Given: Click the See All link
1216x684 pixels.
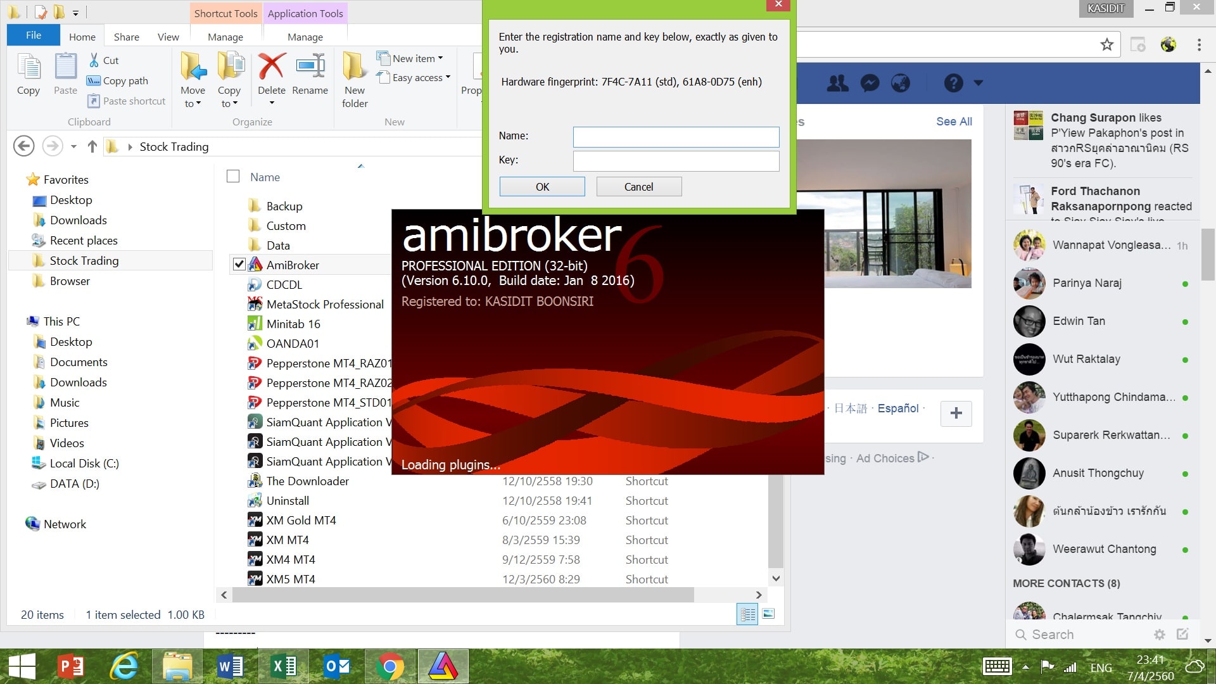Looking at the screenshot, I should (x=953, y=121).
